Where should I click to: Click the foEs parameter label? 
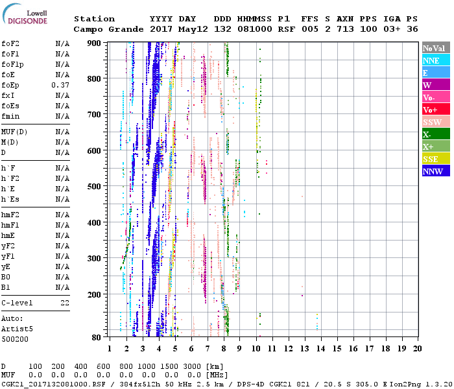coord(10,106)
